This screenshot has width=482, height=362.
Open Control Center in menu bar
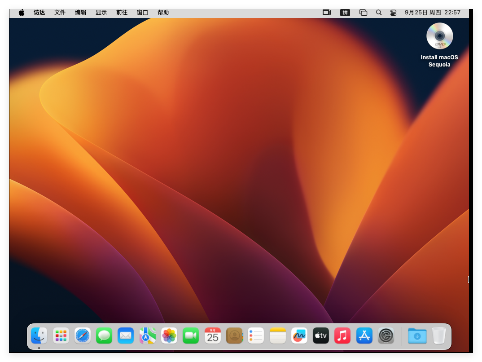[x=393, y=13]
